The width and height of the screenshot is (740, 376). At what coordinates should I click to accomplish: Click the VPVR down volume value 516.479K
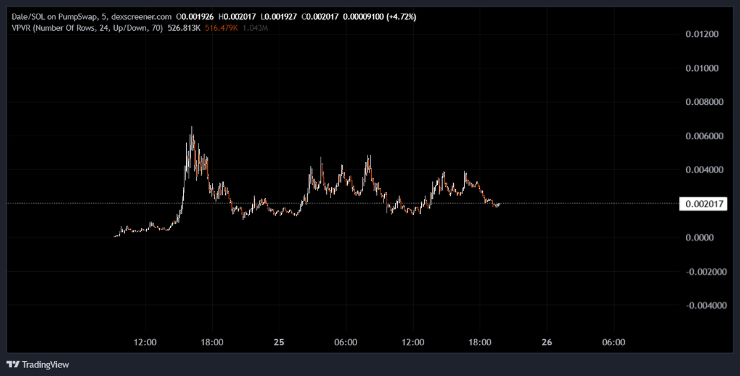click(x=221, y=28)
